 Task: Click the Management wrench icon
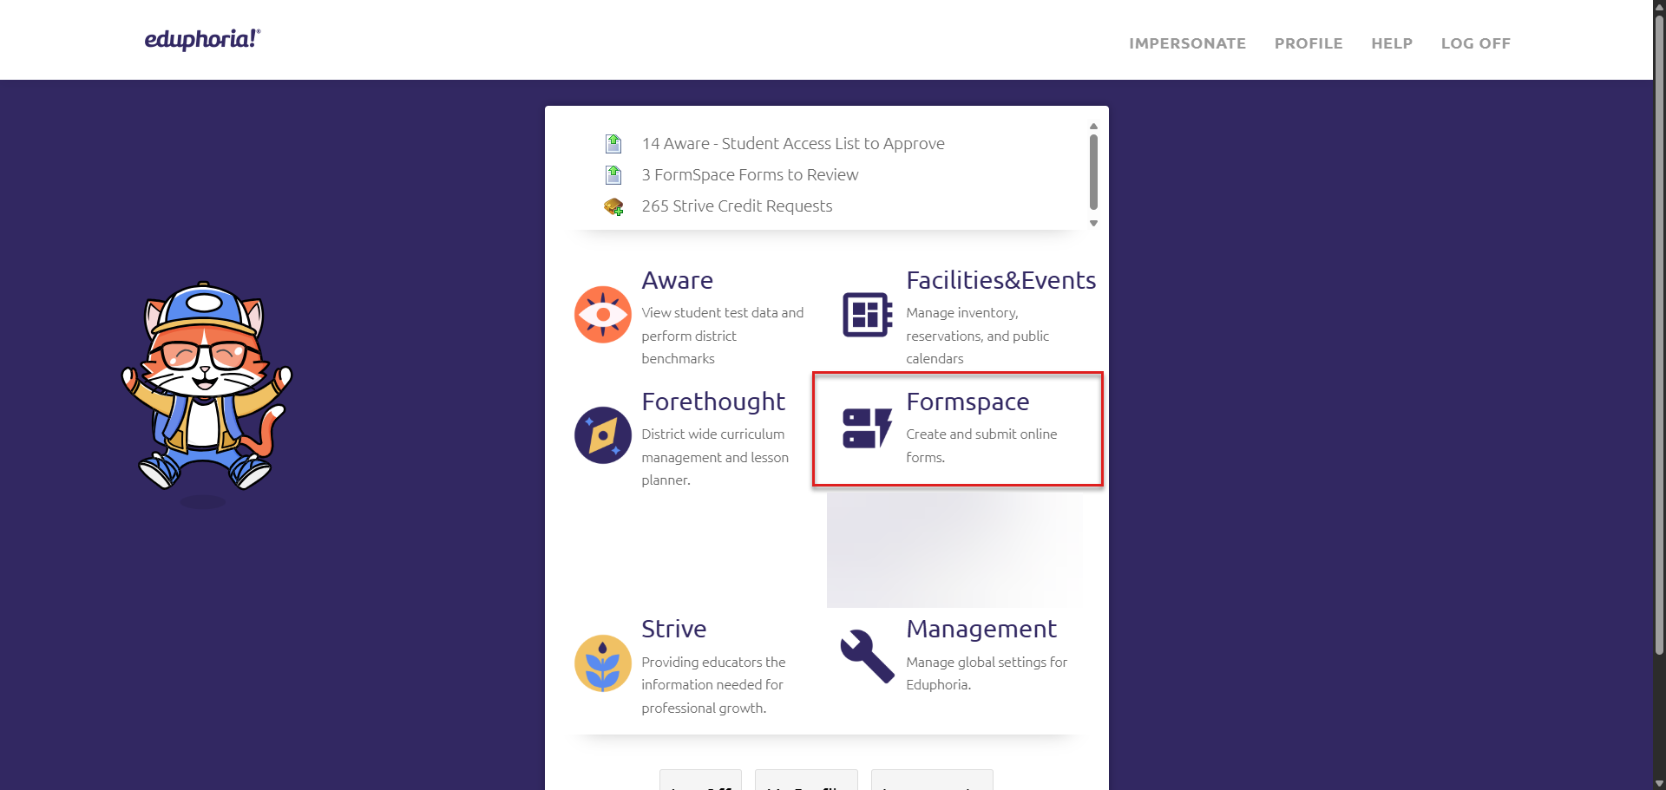click(x=867, y=656)
